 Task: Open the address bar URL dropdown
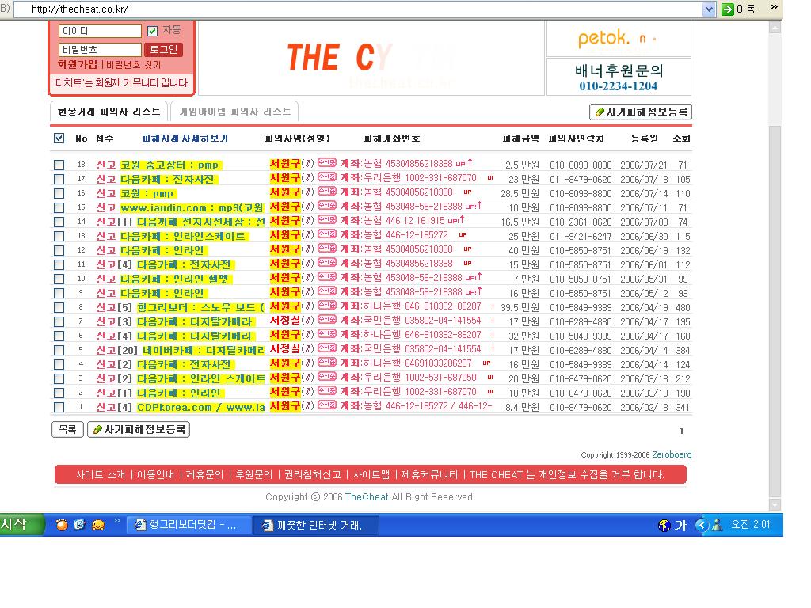coord(709,9)
